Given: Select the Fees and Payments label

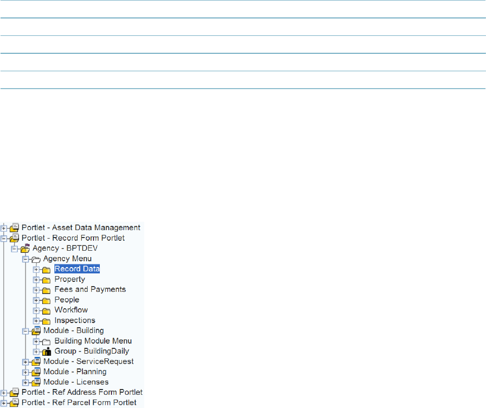Looking at the screenshot, I should click(90, 289).
